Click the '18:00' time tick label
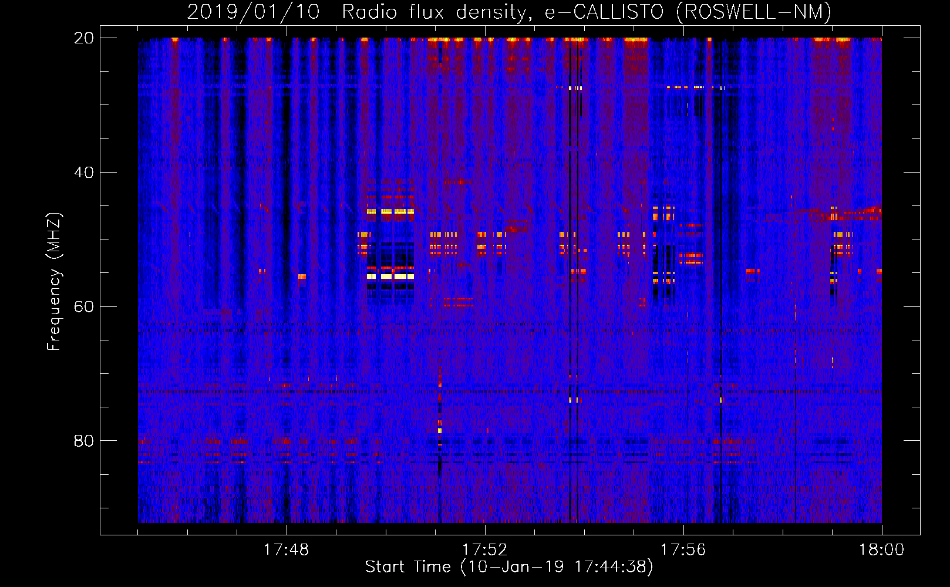950x587 pixels. (882, 550)
